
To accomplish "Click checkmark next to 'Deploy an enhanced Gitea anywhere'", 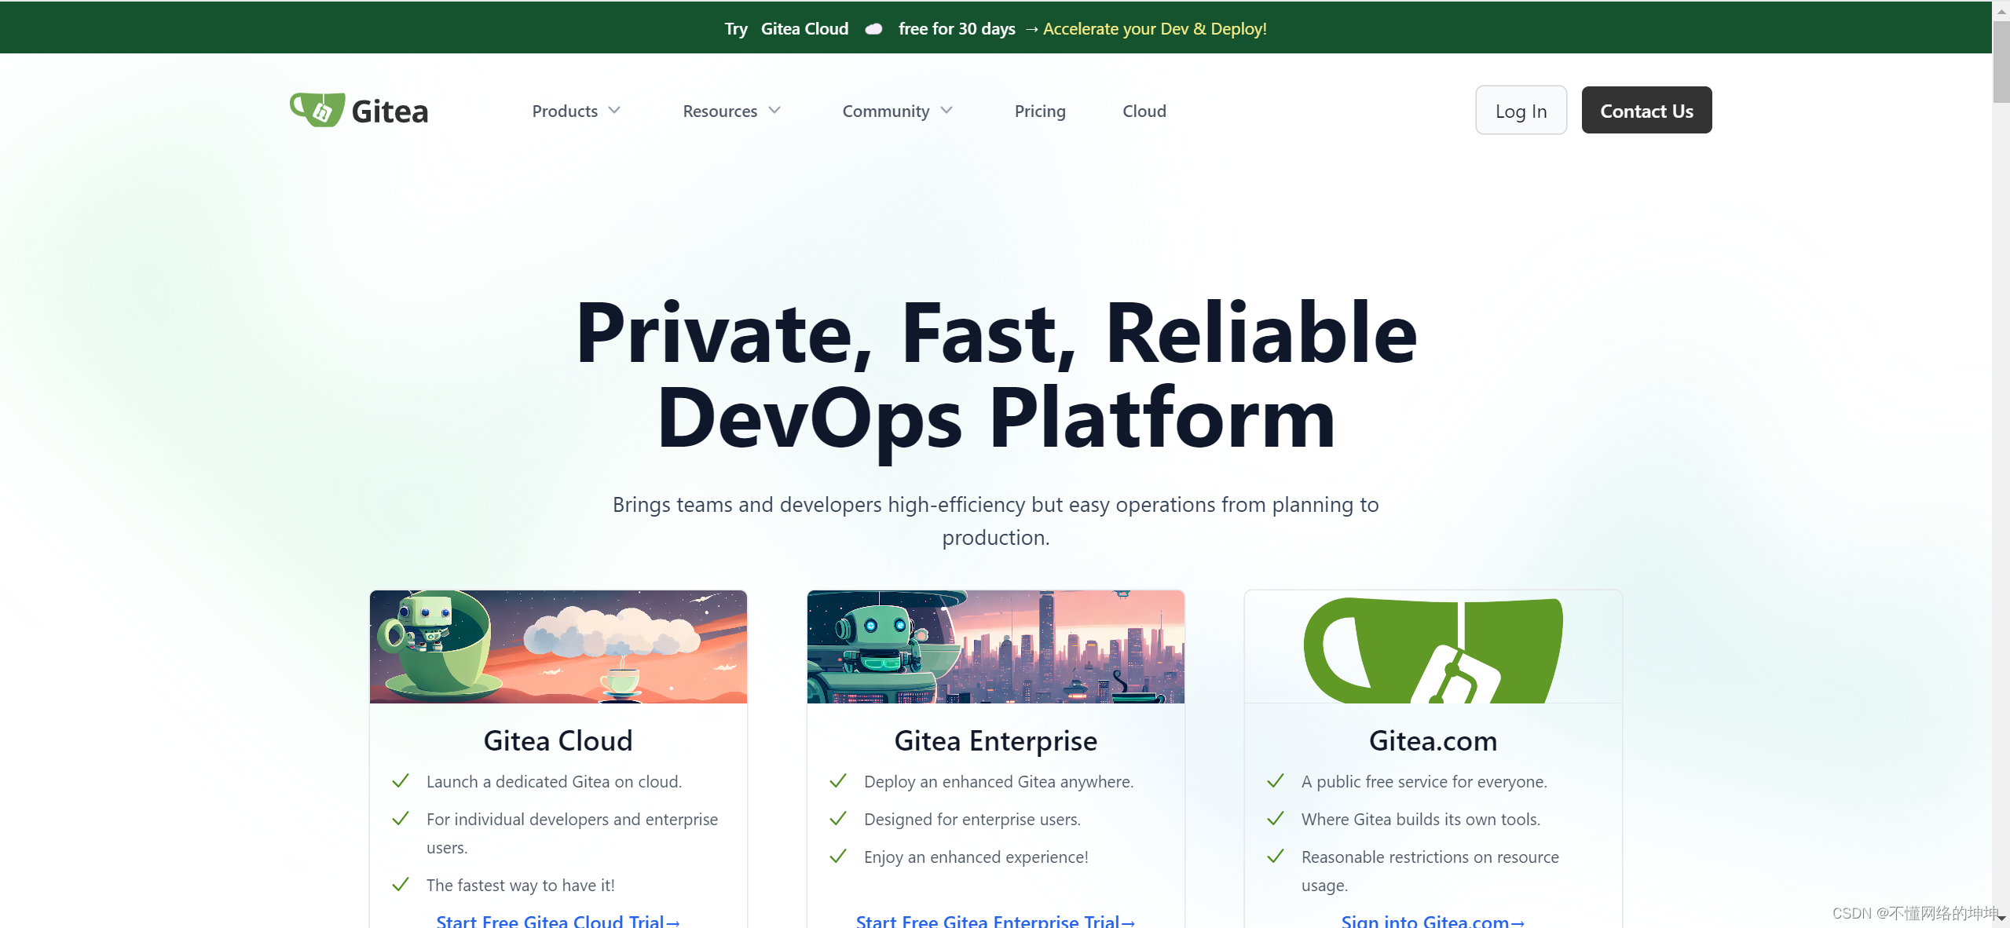I will [x=838, y=781].
